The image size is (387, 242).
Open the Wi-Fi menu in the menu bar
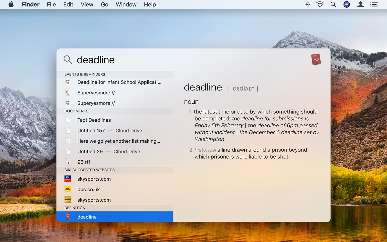(320, 4)
